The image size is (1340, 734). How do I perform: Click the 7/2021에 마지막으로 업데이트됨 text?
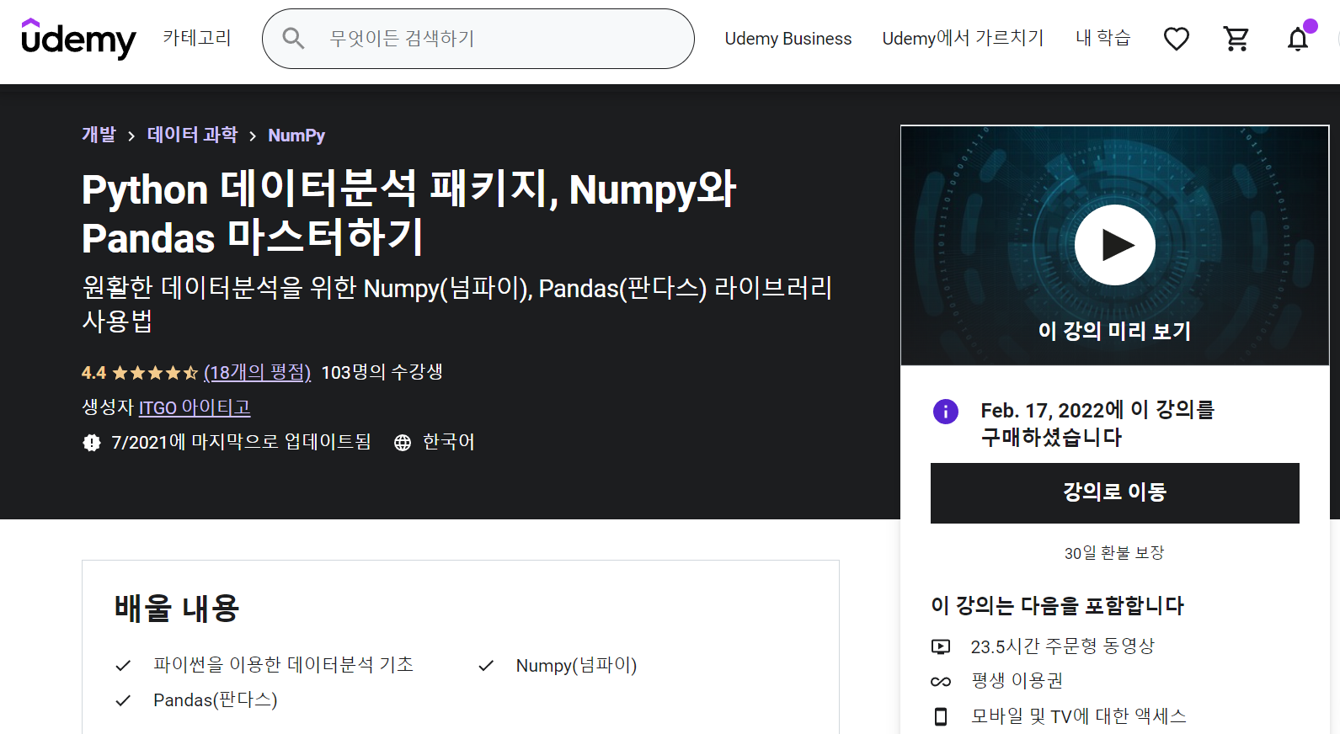pyautogui.click(x=241, y=442)
